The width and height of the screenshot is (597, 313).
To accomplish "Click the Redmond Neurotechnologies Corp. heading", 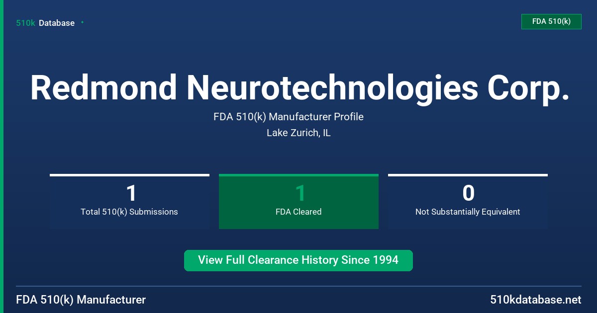I will point(299,88).
